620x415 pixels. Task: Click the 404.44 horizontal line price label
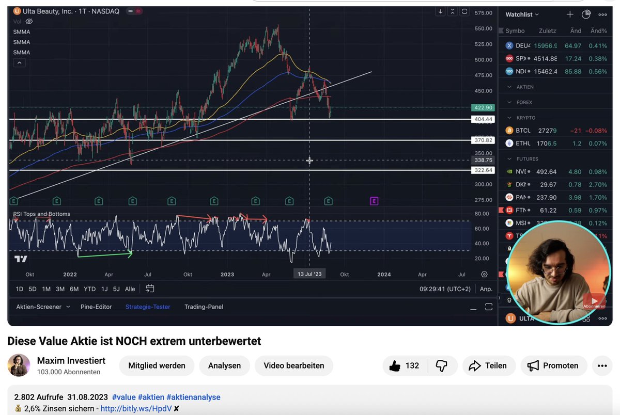(483, 119)
